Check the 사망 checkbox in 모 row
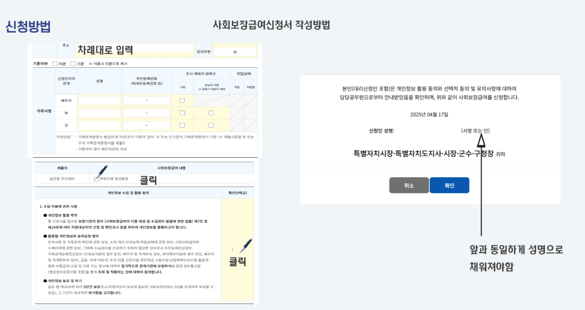 click(x=182, y=124)
